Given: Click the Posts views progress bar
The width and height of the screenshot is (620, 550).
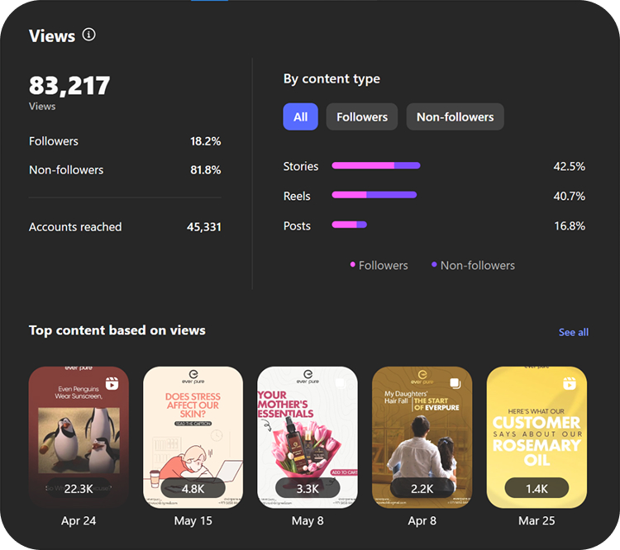Looking at the screenshot, I should (x=349, y=225).
